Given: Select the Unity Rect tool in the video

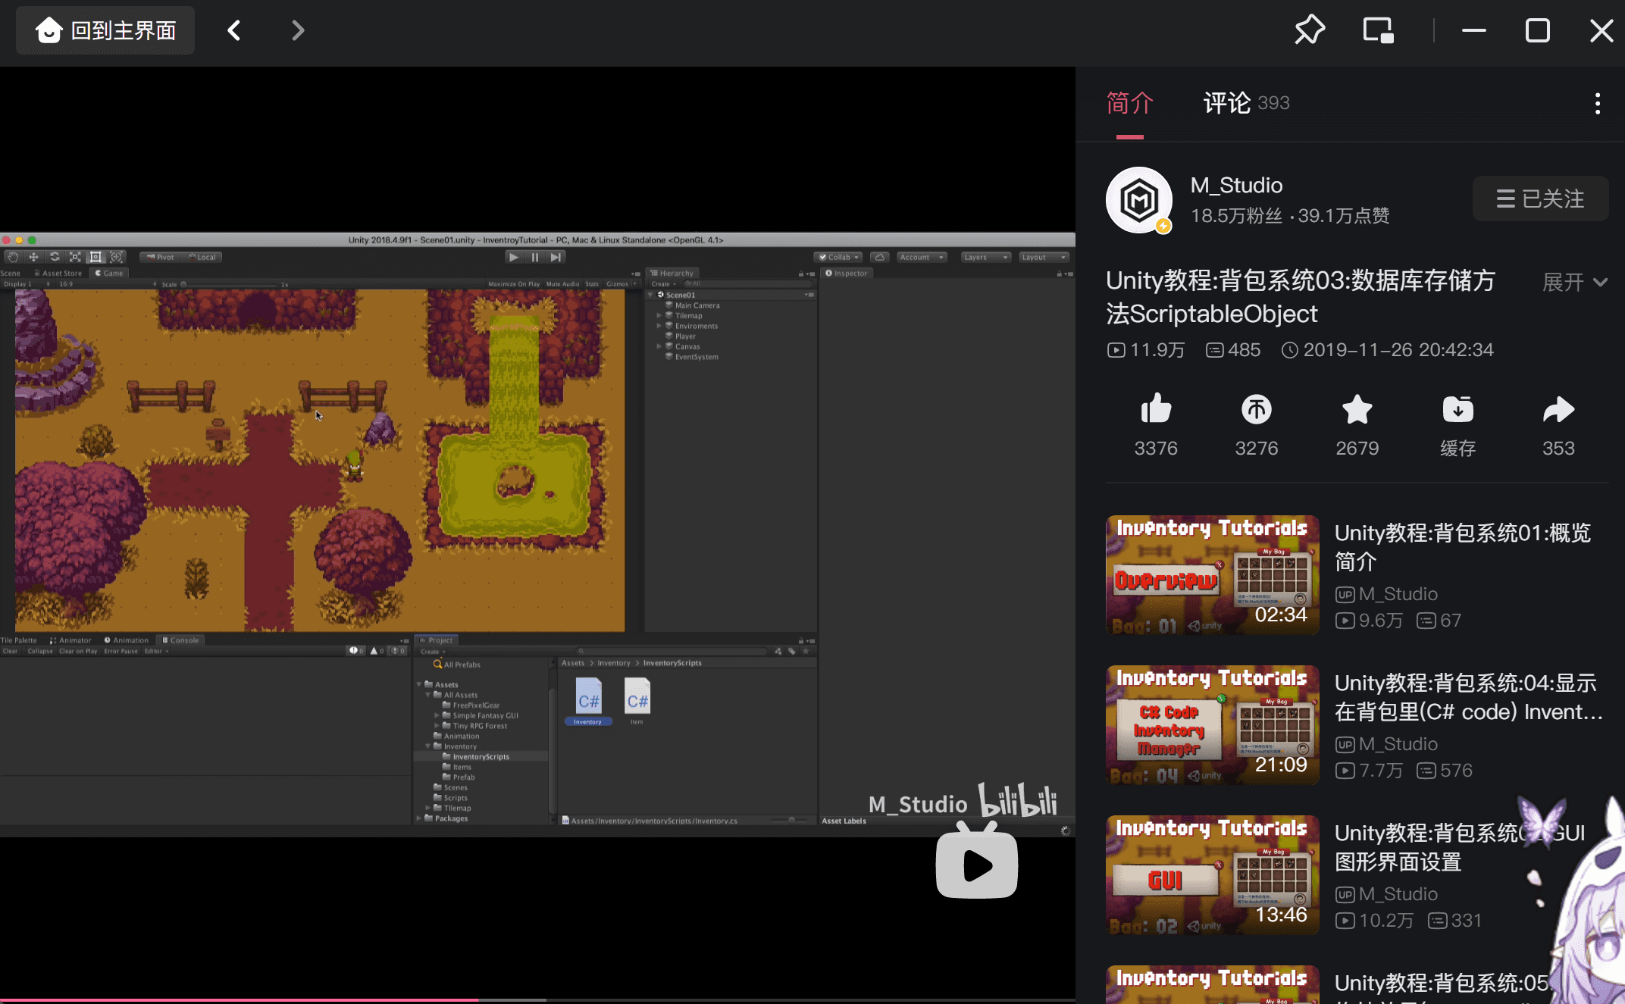Looking at the screenshot, I should 95,257.
